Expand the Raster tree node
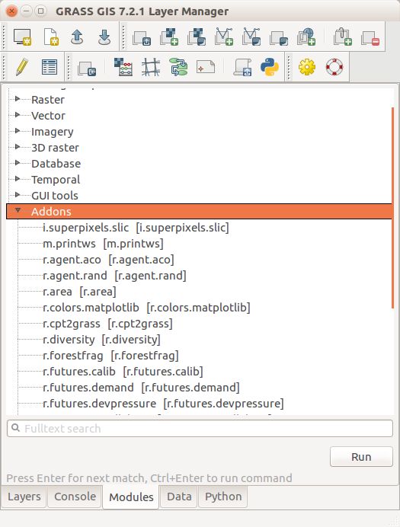400x527 pixels. coord(18,99)
